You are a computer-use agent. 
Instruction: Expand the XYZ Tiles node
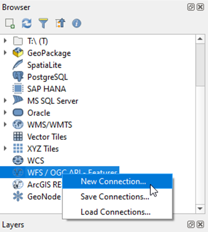5,149
